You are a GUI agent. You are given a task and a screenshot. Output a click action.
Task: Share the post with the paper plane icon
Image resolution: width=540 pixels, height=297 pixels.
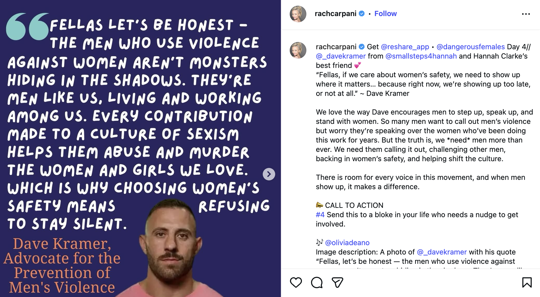[x=337, y=282]
